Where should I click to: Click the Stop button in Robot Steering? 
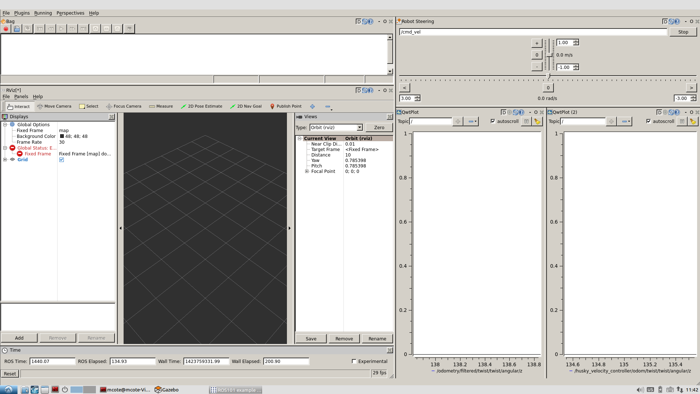(x=683, y=32)
